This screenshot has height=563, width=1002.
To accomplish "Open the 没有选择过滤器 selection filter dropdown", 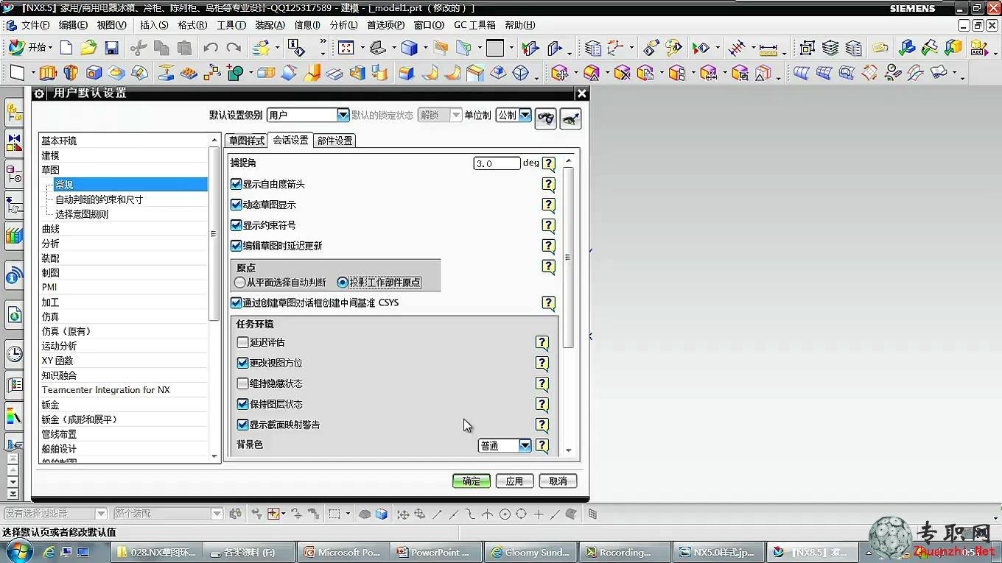I will 55,513.
